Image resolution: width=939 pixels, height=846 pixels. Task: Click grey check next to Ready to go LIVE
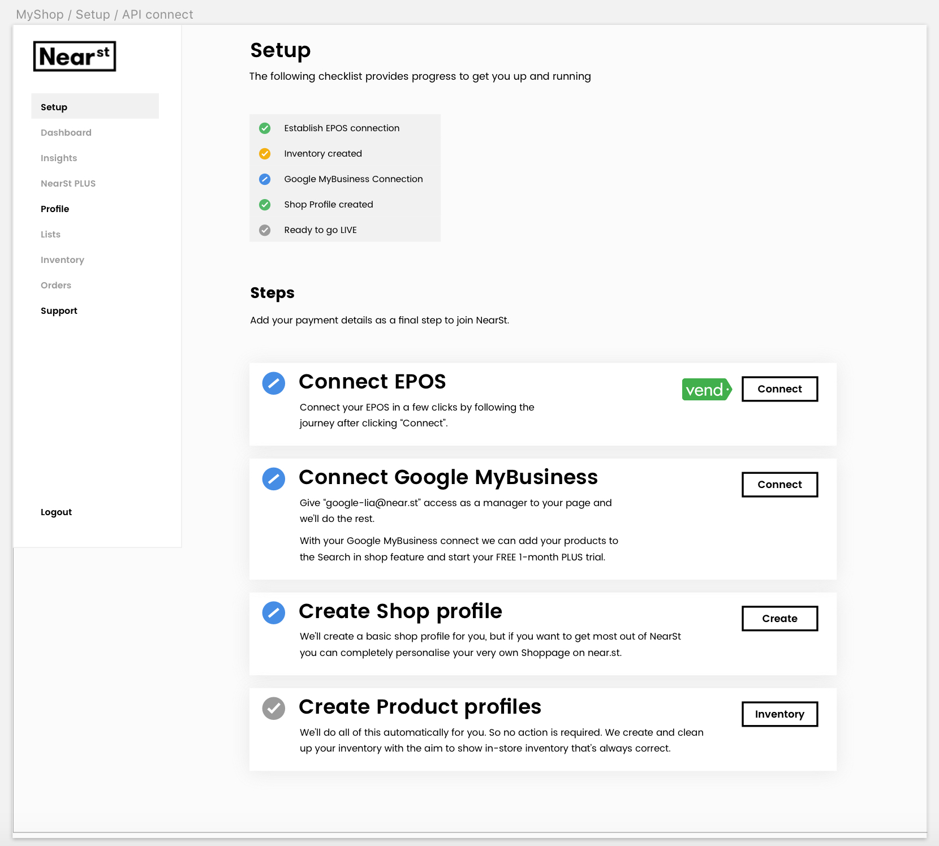(x=265, y=230)
